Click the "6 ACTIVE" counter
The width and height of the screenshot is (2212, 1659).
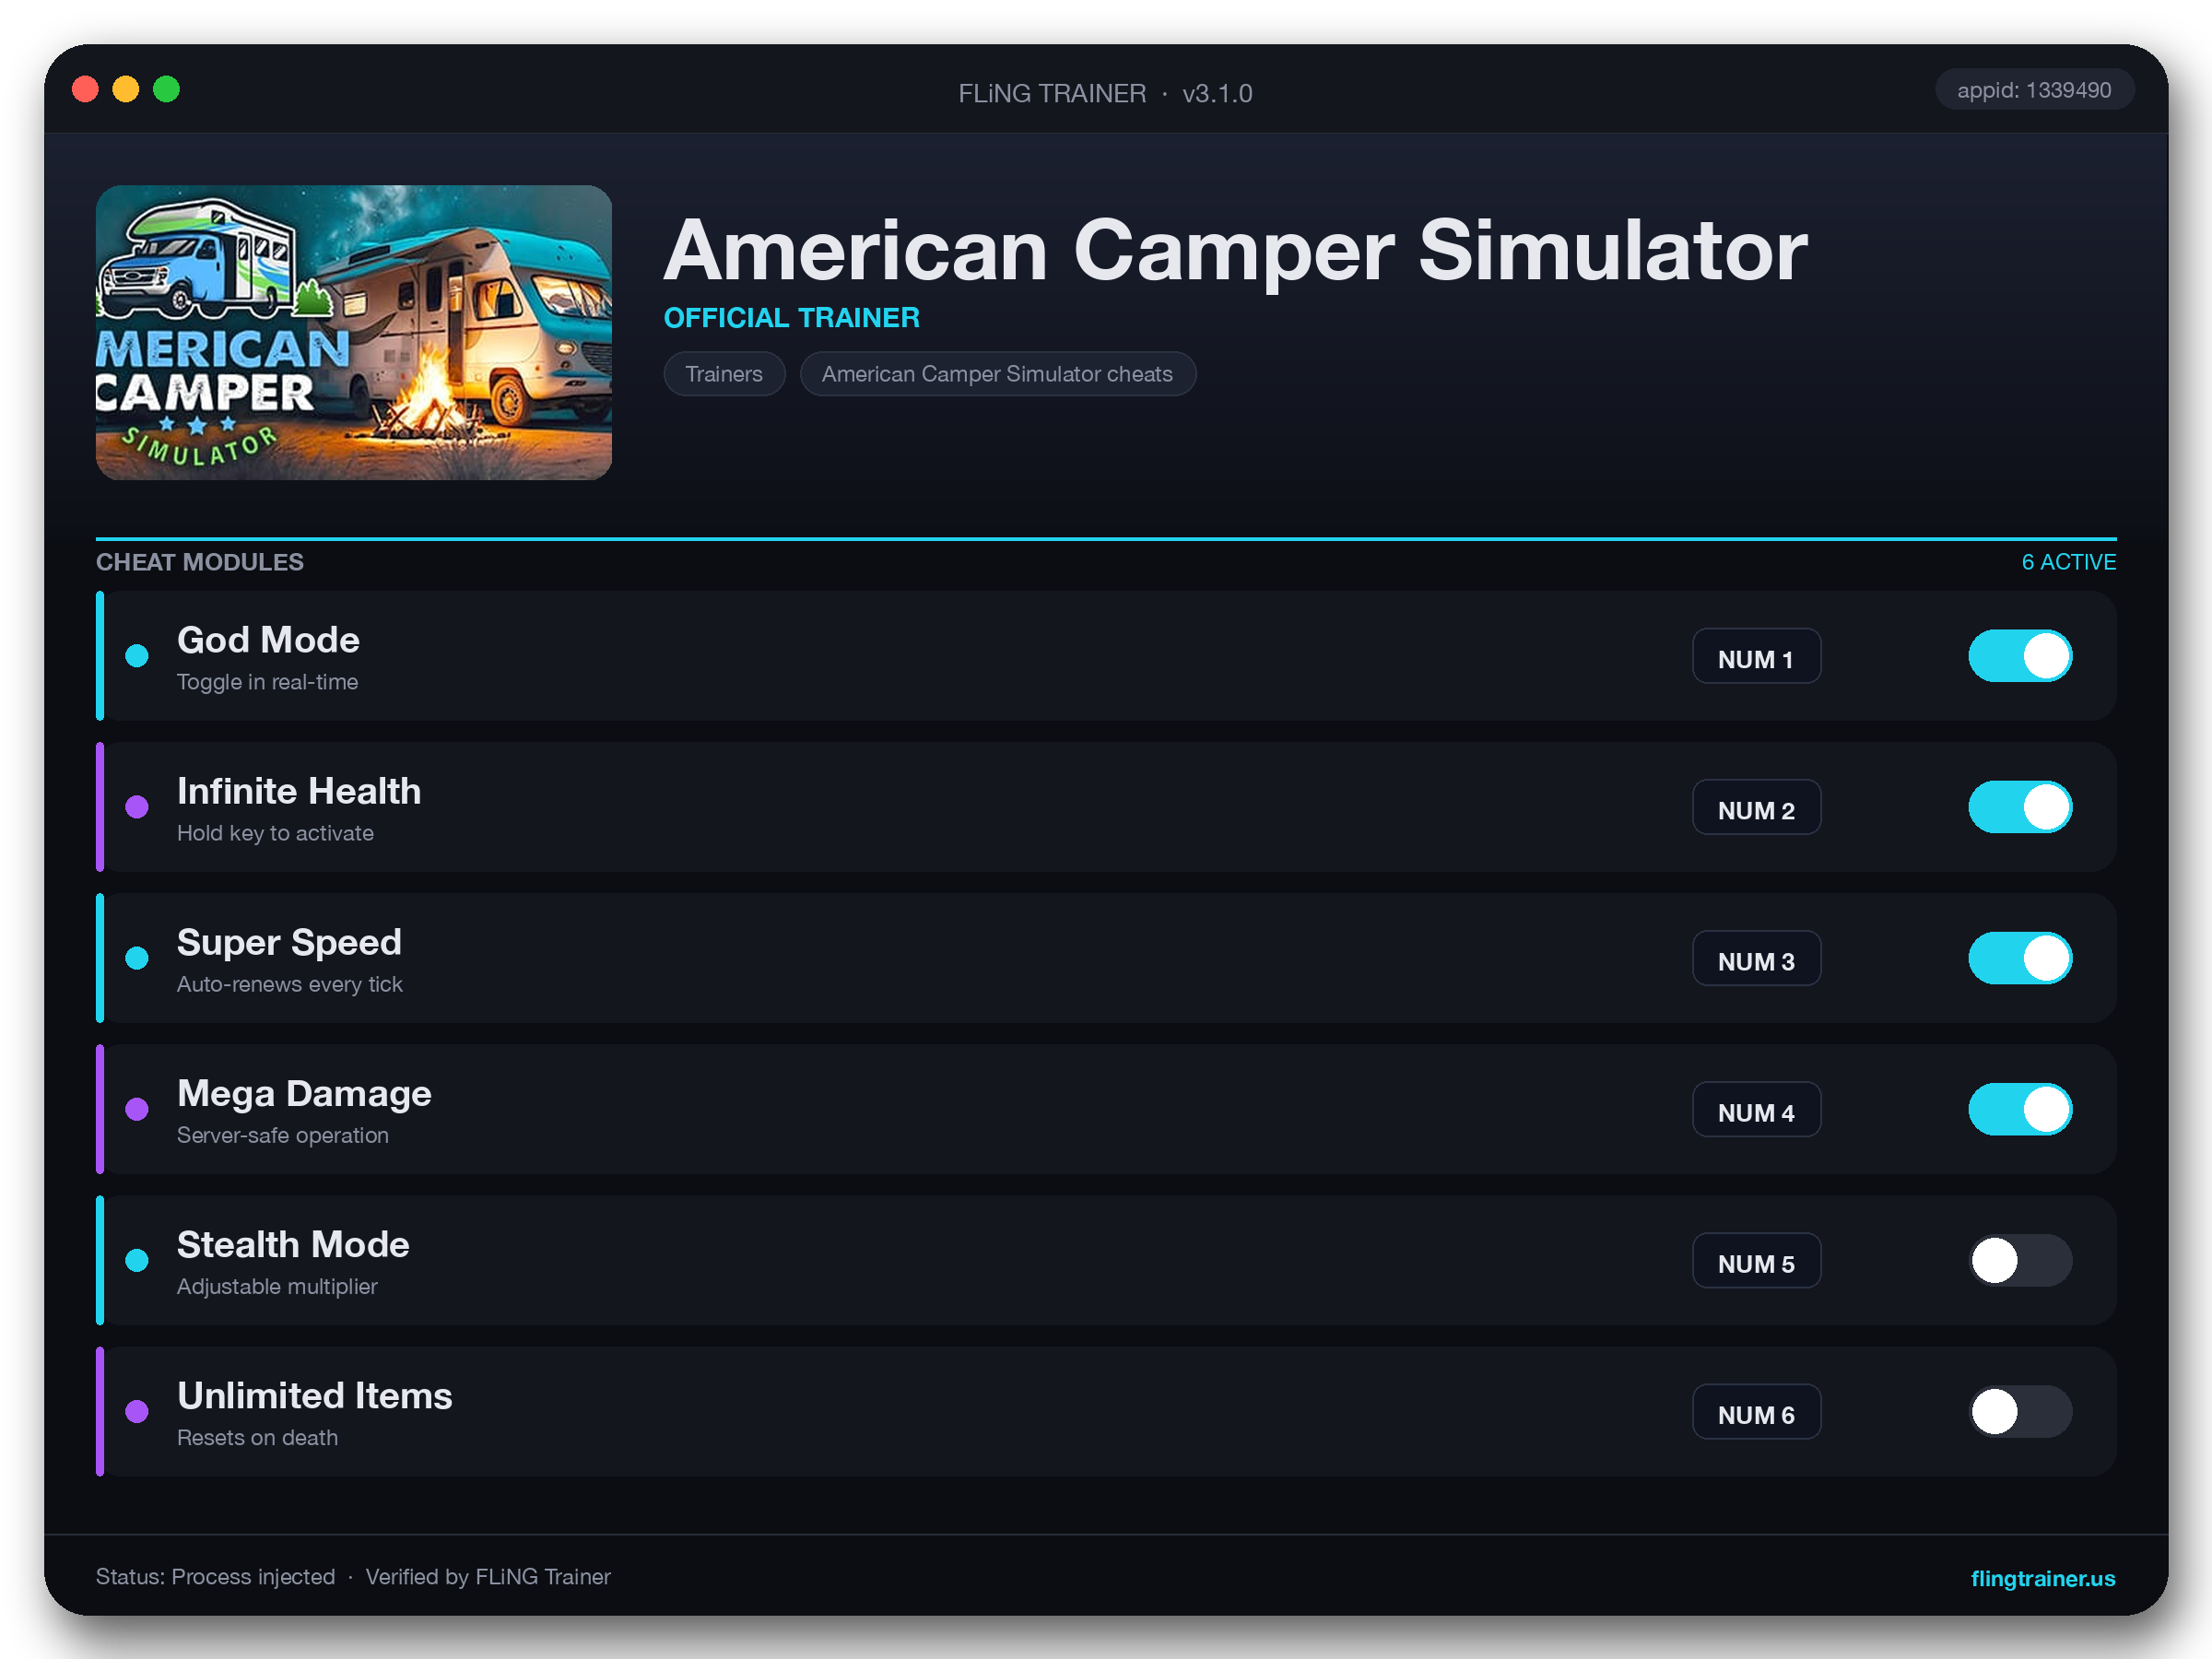pyautogui.click(x=2068, y=562)
